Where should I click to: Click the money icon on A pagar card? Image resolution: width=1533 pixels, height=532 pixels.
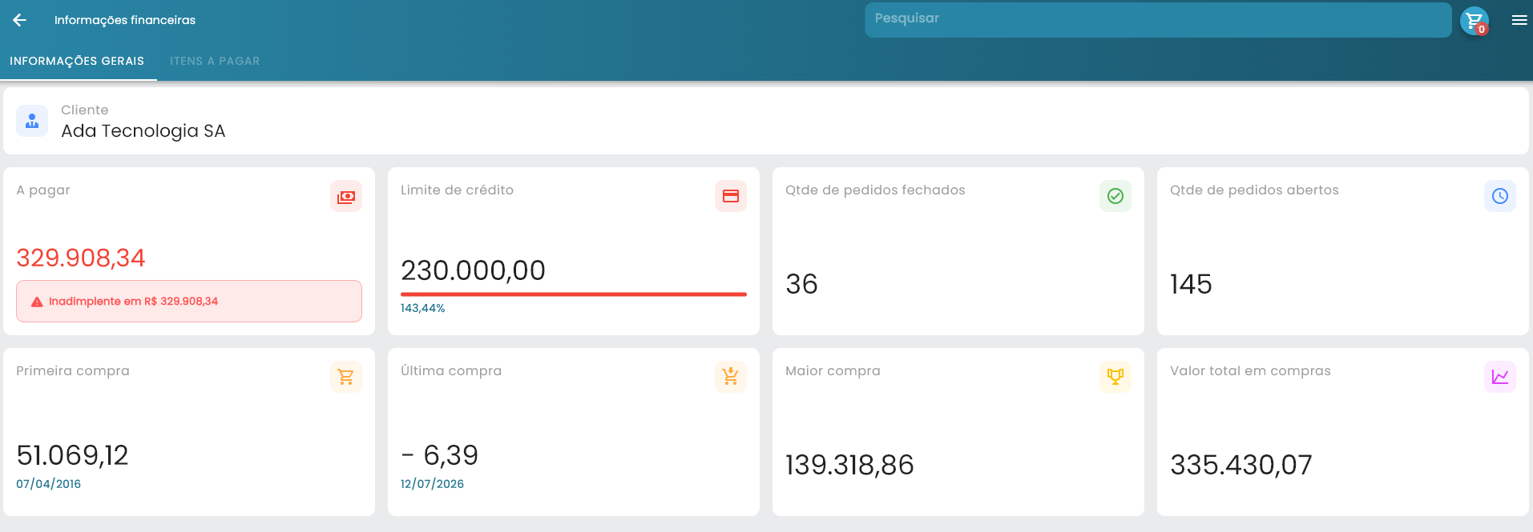(x=346, y=196)
